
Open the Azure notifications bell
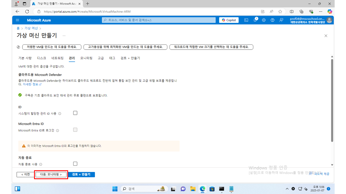pyautogui.click(x=255, y=20)
